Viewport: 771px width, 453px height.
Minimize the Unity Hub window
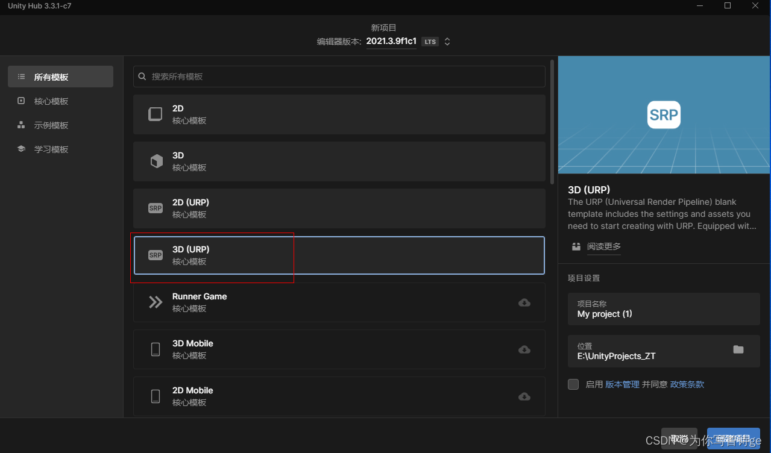click(x=700, y=5)
